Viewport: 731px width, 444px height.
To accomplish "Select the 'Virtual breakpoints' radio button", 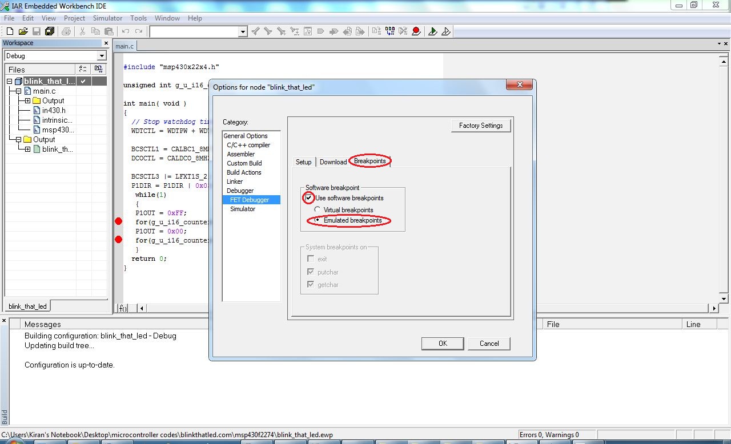I will coord(318,210).
